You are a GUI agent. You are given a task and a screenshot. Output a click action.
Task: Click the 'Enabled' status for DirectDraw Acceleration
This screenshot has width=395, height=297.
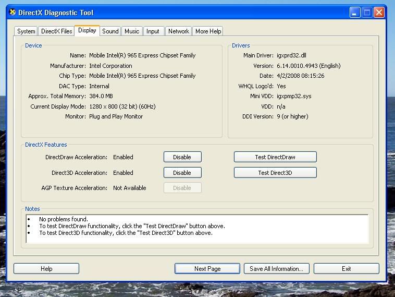pos(123,157)
